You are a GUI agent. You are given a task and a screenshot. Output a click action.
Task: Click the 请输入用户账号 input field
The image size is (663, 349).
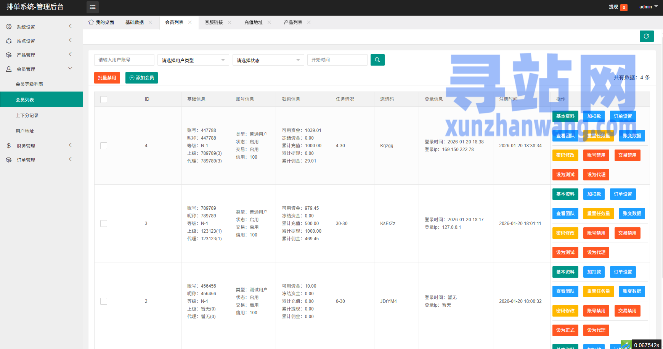pos(124,60)
